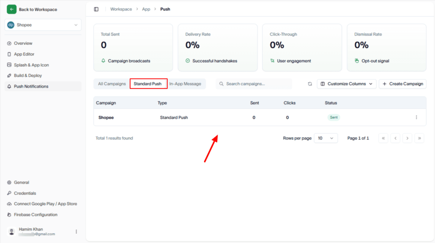Click the App Editor phone icon
Image resolution: width=435 pixels, height=243 pixels.
coord(9,54)
